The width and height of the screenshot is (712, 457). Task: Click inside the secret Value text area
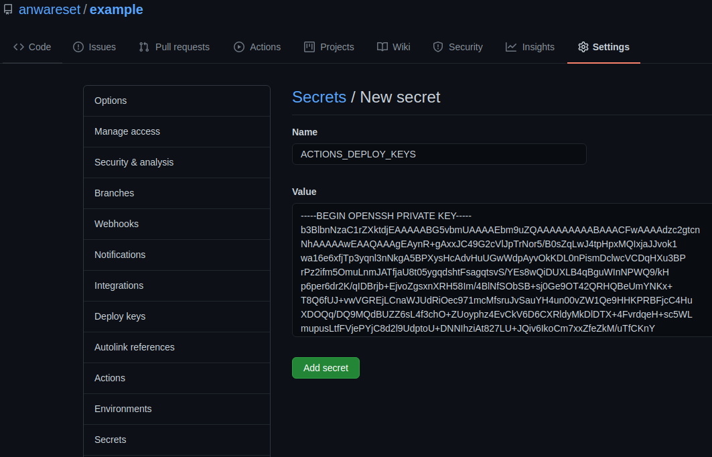[x=501, y=269]
